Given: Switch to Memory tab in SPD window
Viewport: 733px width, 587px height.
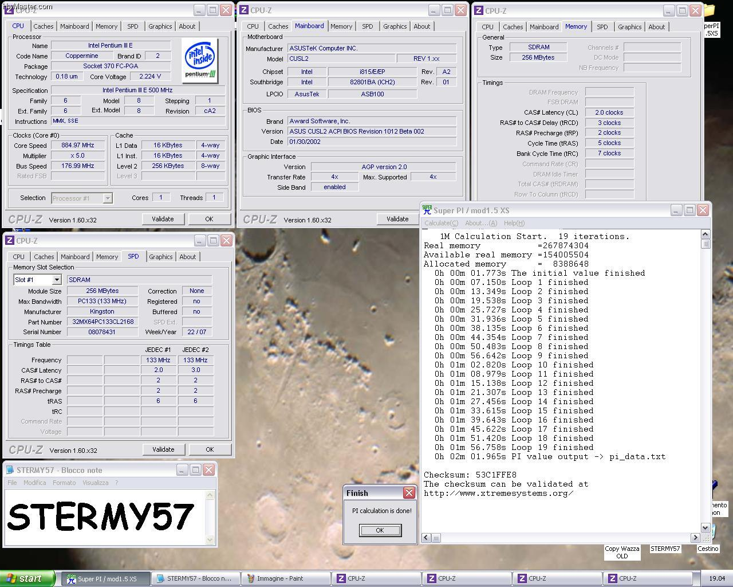Looking at the screenshot, I should [107, 257].
